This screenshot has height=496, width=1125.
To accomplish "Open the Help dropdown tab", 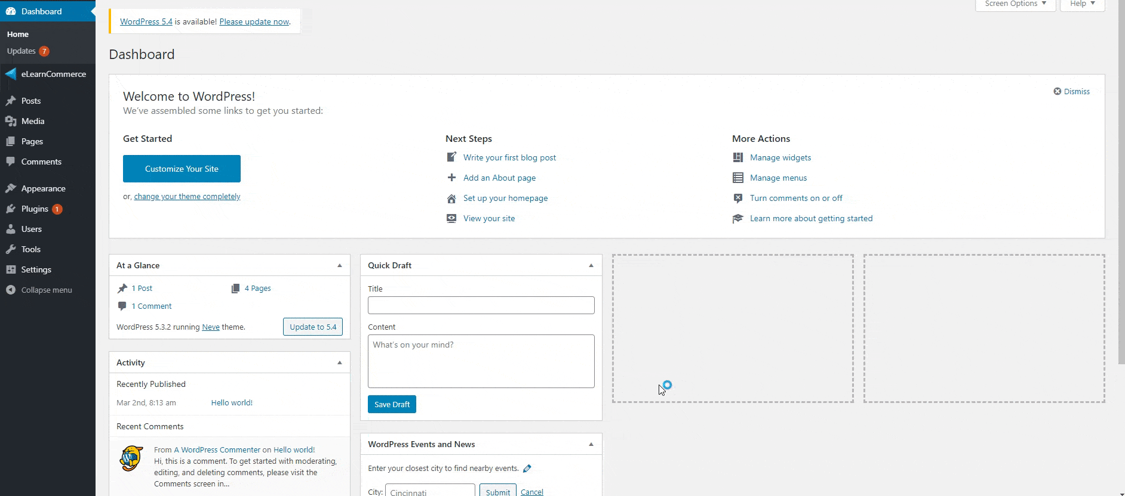I will (x=1082, y=4).
